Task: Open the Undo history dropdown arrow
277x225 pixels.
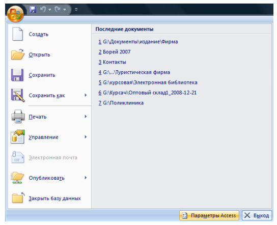Action: [x=50, y=10]
